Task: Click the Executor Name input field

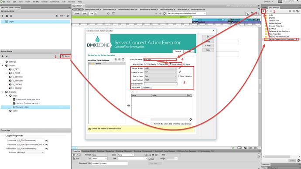Action: point(160,59)
